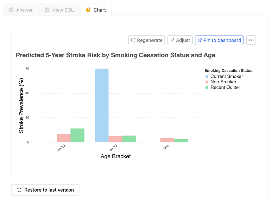Toggle Non-Smoker legend entry

click(223, 82)
